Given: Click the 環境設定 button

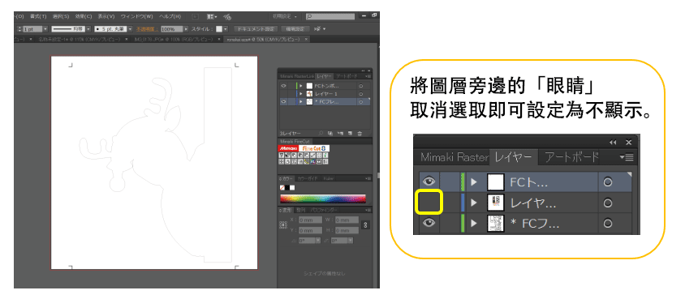Looking at the screenshot, I should (295, 29).
